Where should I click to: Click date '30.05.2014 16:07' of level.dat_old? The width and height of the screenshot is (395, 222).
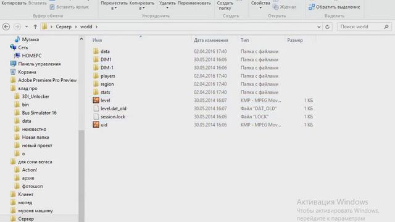coord(210,109)
